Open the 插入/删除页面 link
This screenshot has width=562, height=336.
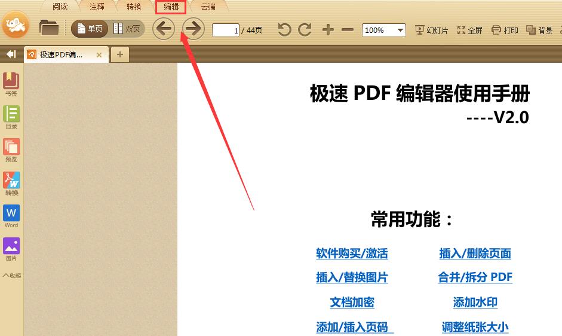click(475, 253)
